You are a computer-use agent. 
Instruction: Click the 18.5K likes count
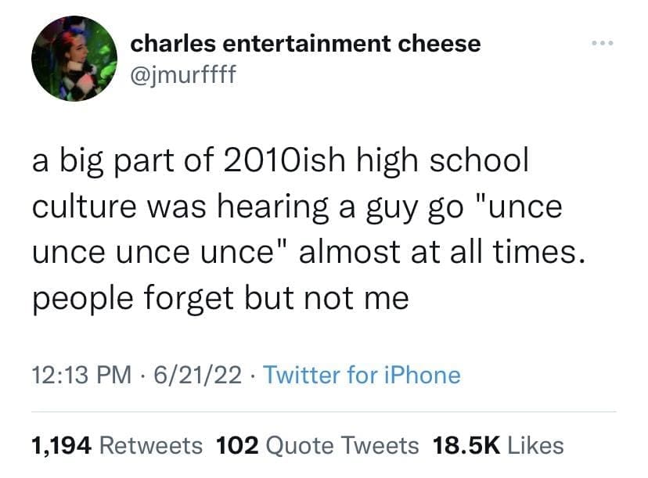[x=466, y=445]
